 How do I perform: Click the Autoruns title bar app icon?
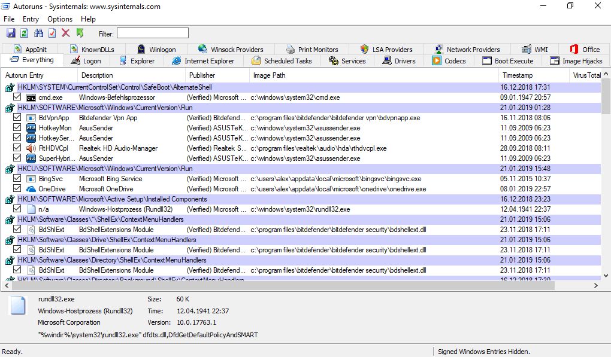point(5,6)
